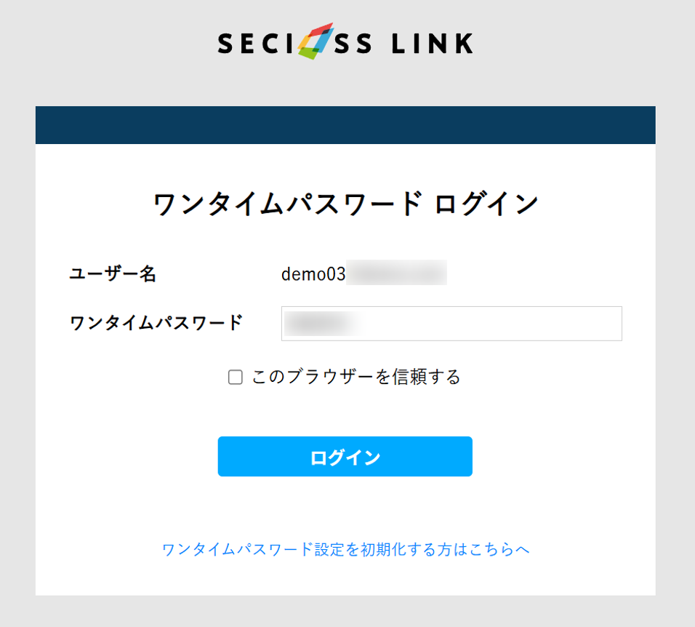Click the こちらへ ending of the reset link
This screenshot has height=627, width=695.
click(x=499, y=549)
